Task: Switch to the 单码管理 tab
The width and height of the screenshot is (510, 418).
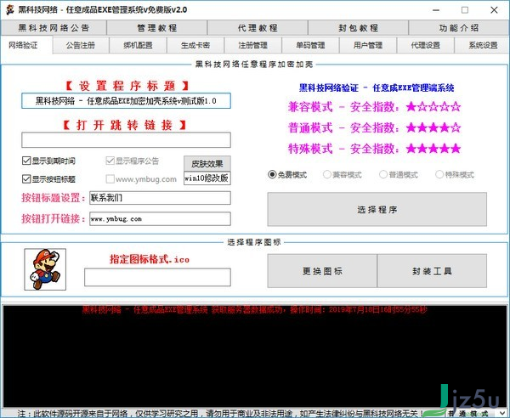Action: pos(310,45)
